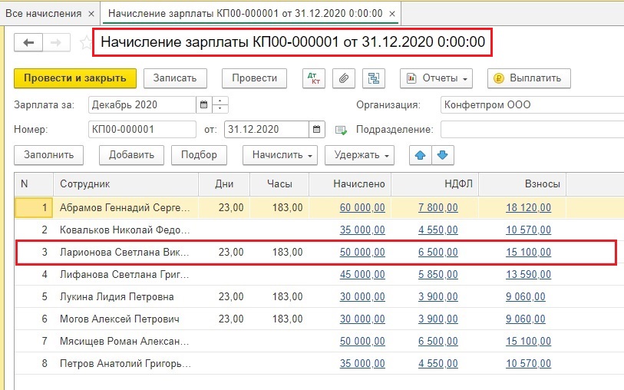
Task: Open Ковальков's accrued 35 000,00 link
Action: click(x=362, y=230)
